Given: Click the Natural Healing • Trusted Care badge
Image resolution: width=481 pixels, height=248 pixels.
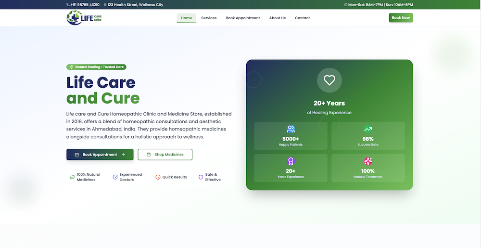Looking at the screenshot, I should [96, 67].
